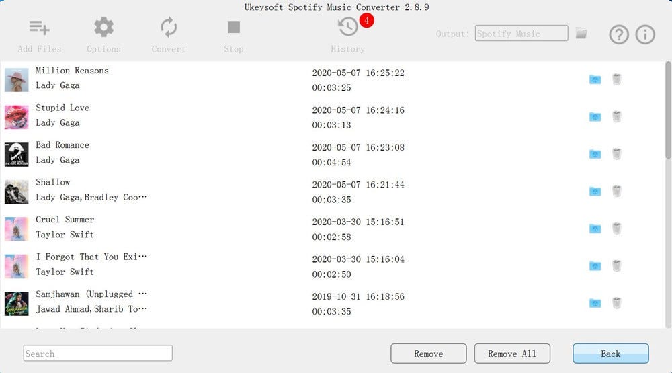The height and width of the screenshot is (373, 672).
Task: Delete I Forgot That You Existed entry
Action: coord(616,266)
